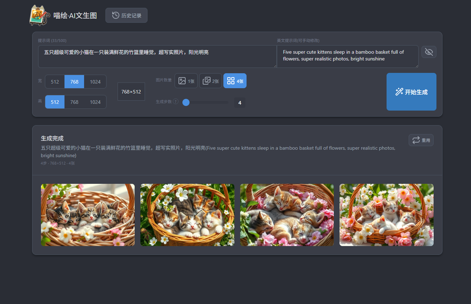
Task: Click the 英文提示词(可手动修改) label
Action: point(298,41)
